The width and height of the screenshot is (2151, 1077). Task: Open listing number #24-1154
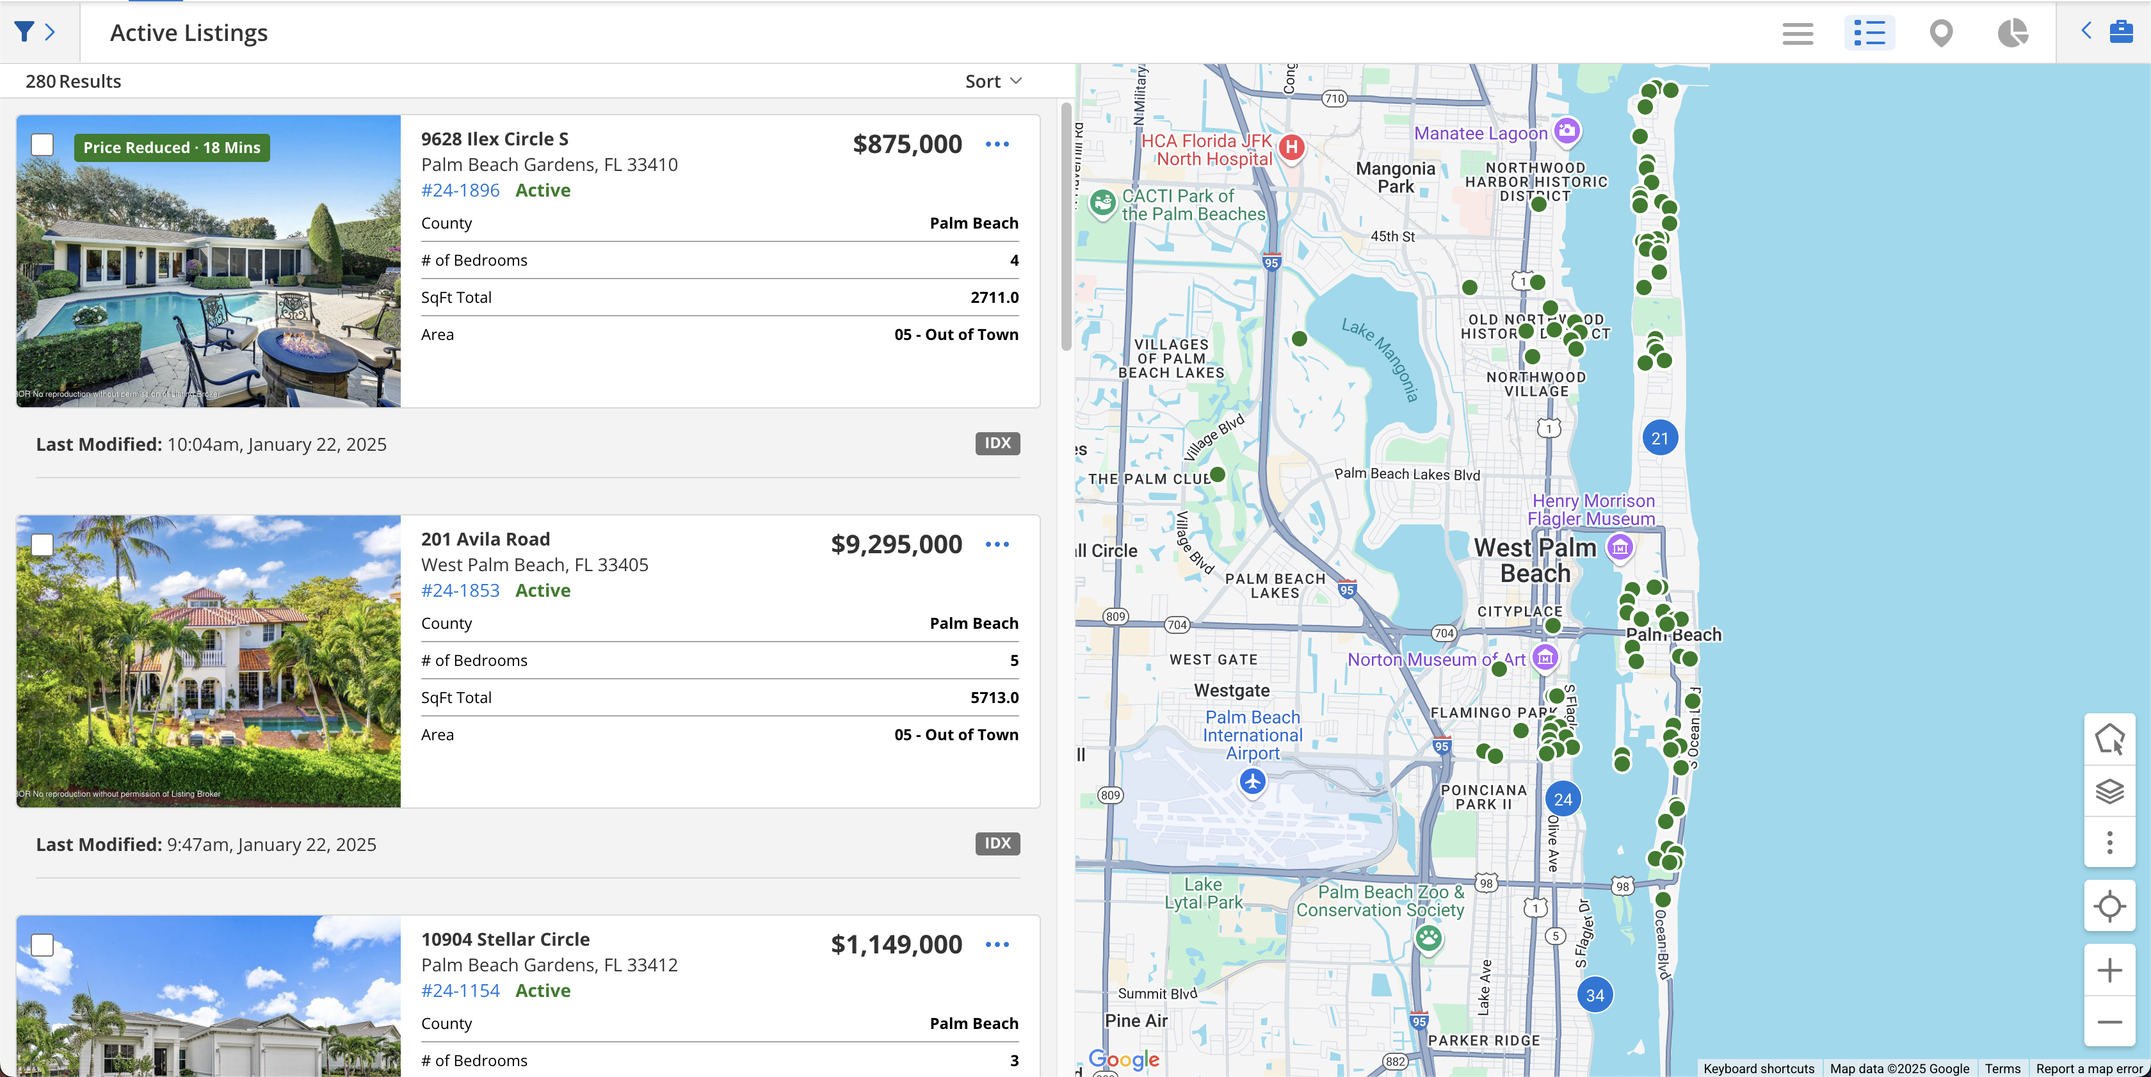point(460,990)
